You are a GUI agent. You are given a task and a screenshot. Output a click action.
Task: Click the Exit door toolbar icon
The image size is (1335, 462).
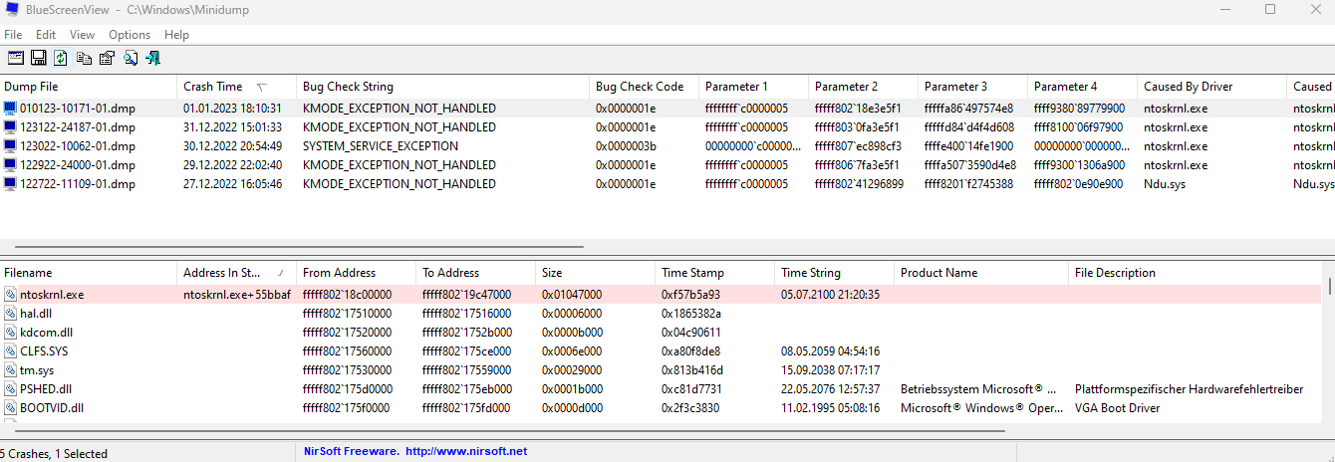[x=152, y=58]
